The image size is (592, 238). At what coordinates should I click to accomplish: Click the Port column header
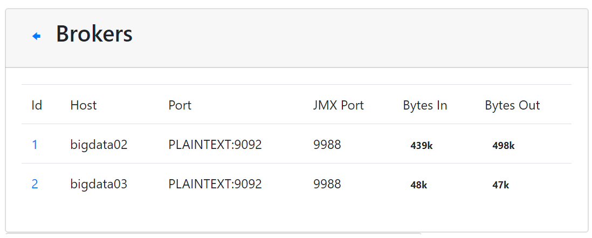180,105
